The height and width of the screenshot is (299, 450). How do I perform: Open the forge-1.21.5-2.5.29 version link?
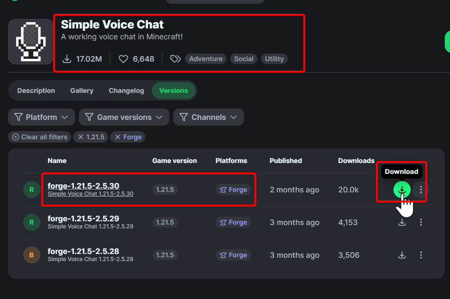[83, 218]
